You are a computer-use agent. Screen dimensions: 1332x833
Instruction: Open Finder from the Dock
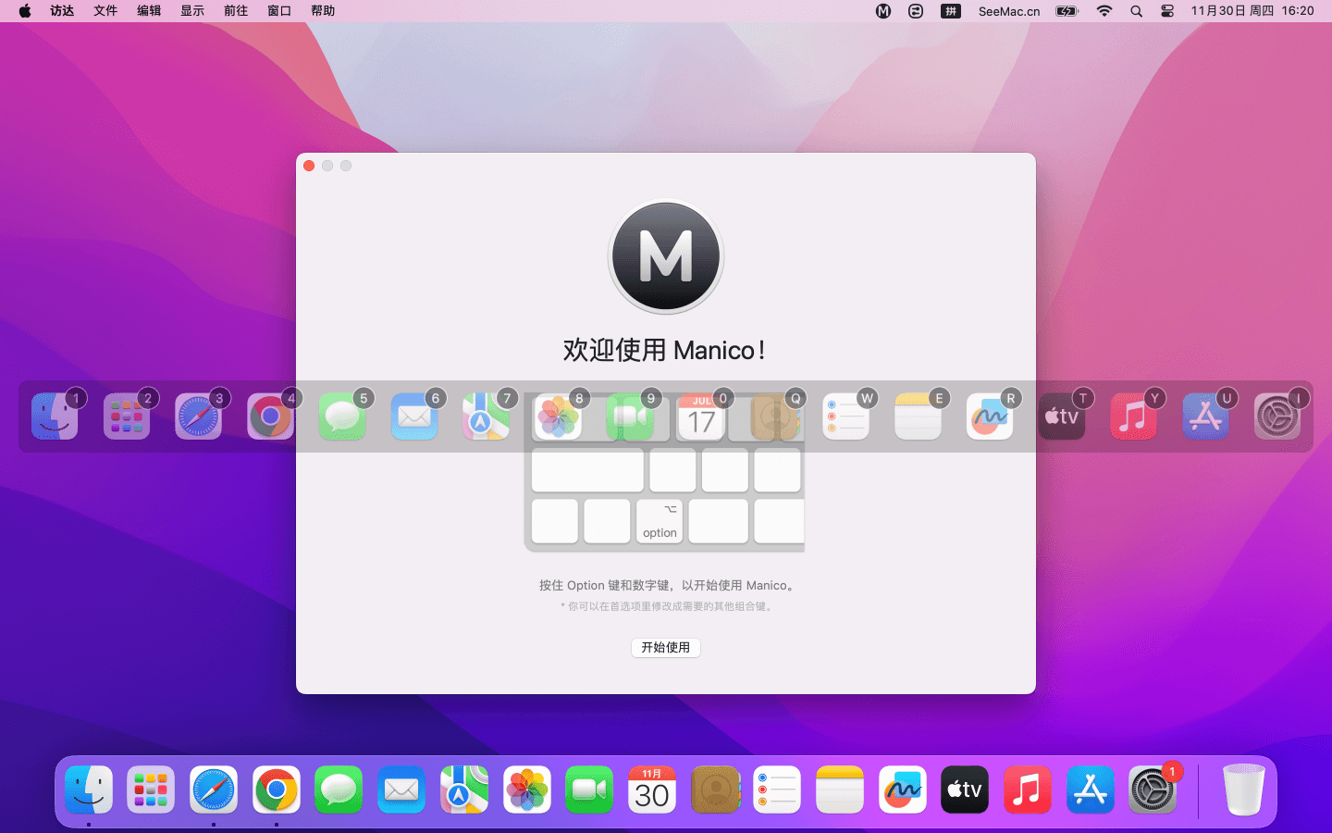click(x=89, y=789)
